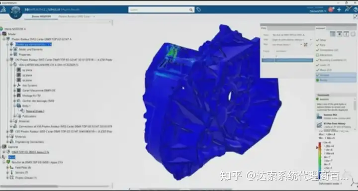Image resolution: width=358 pixels, height=191 pixels.
Task: Click Axis Systems icon in tree
Action: click(19, 85)
